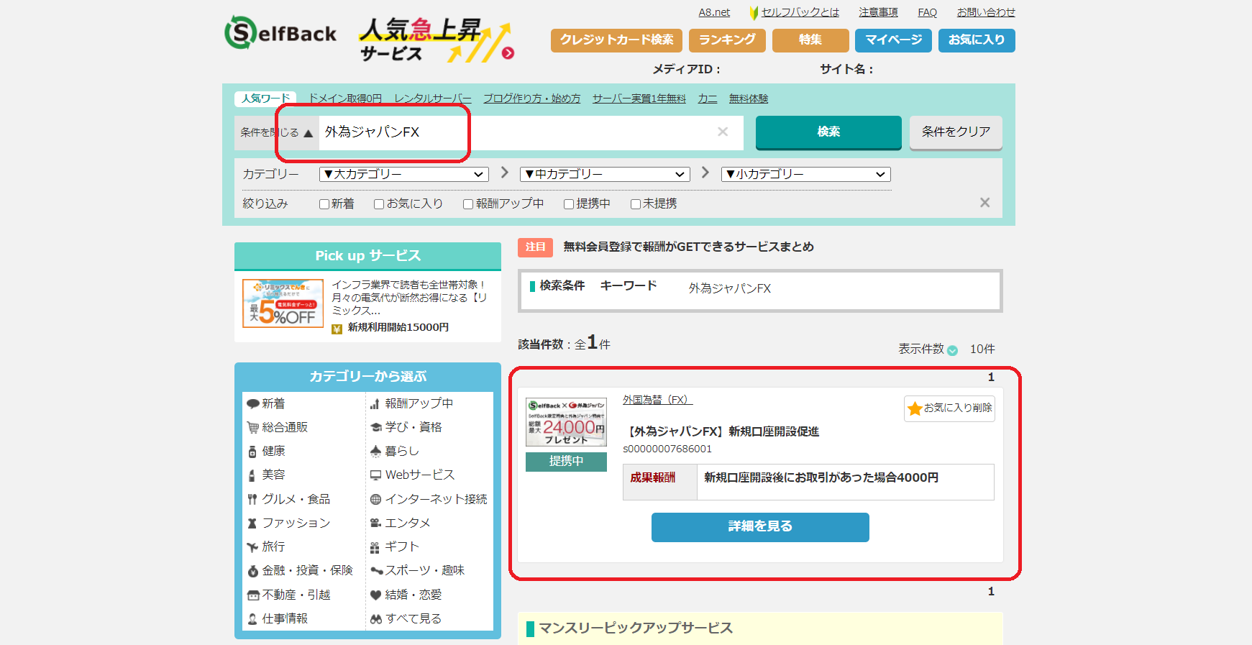
Task: Open クレジットカード検索 tab
Action: click(617, 40)
